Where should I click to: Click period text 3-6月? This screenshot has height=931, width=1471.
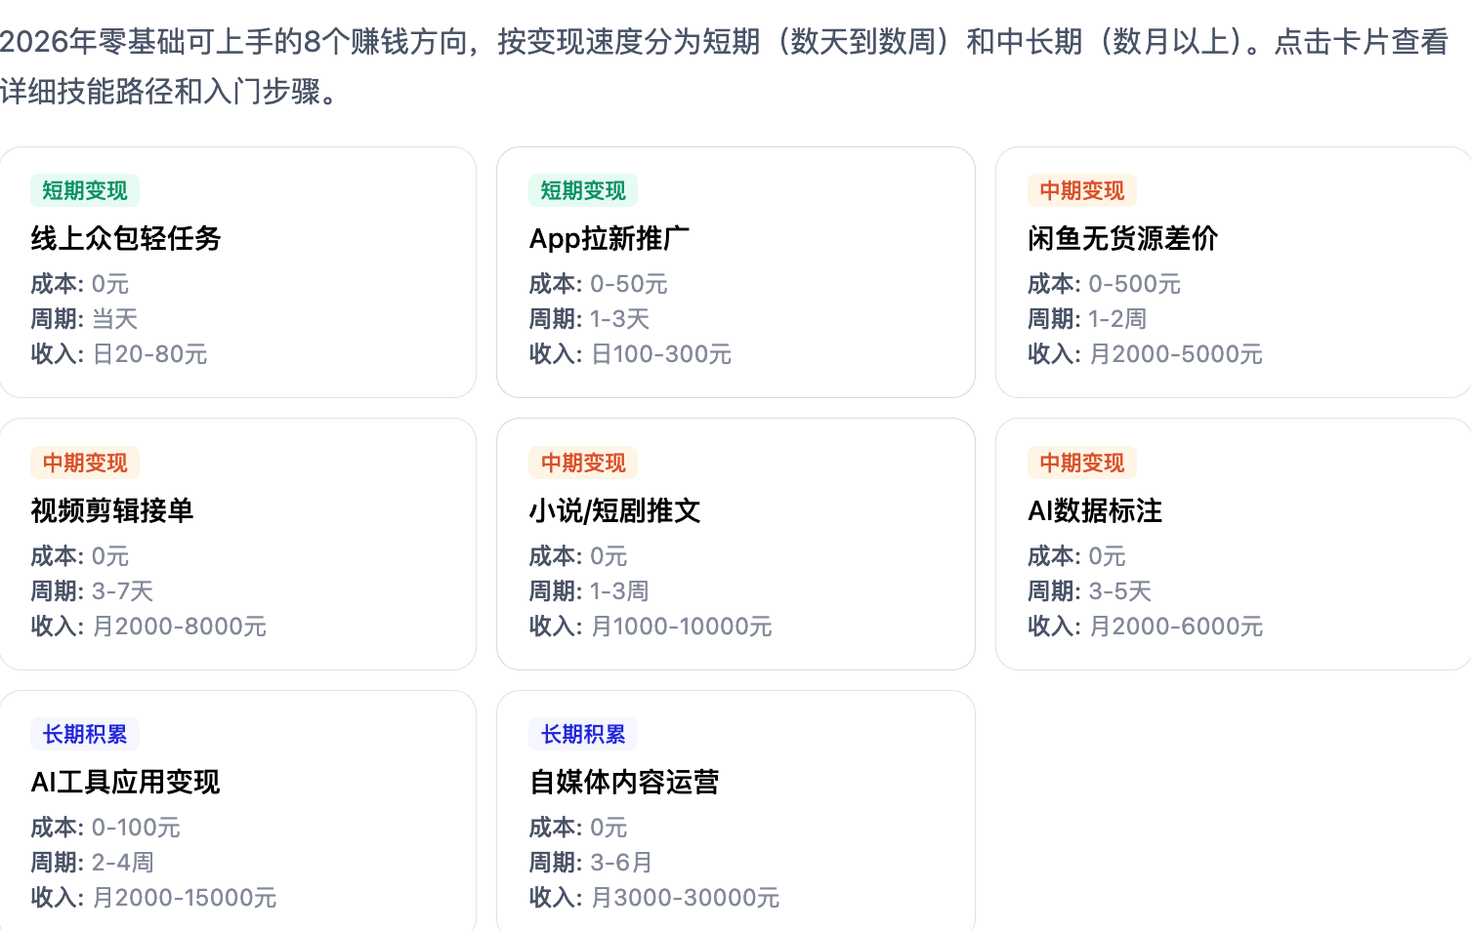coord(621,863)
